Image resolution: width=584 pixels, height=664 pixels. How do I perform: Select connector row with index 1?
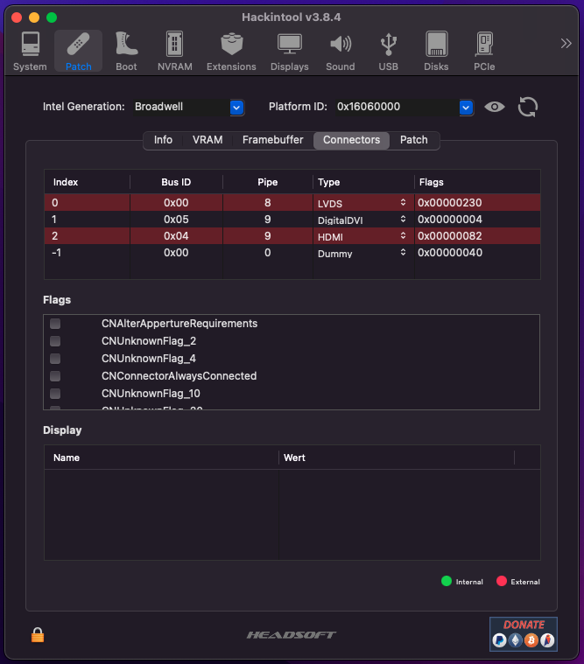coord(292,219)
